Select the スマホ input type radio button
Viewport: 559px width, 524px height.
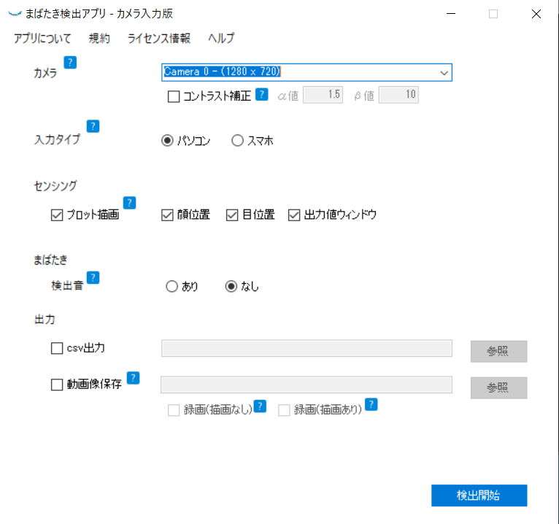coord(237,140)
